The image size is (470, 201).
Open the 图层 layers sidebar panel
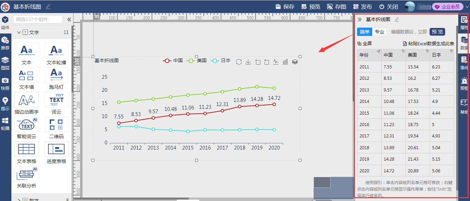coord(5,64)
